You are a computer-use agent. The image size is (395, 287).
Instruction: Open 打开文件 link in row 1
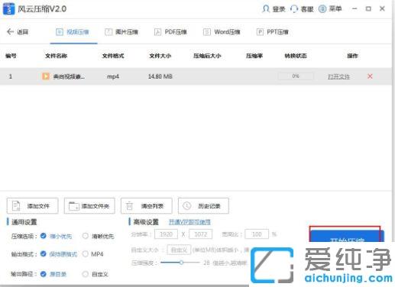click(x=338, y=76)
